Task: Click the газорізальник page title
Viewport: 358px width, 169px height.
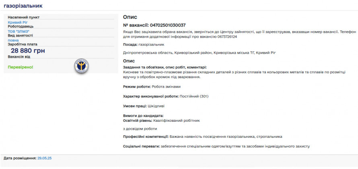Action: (x=23, y=6)
